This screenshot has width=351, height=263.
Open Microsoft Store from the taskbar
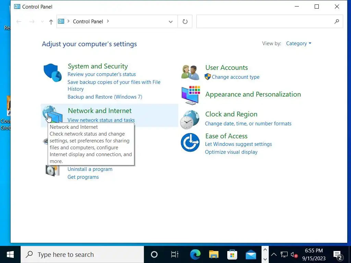tap(232, 254)
